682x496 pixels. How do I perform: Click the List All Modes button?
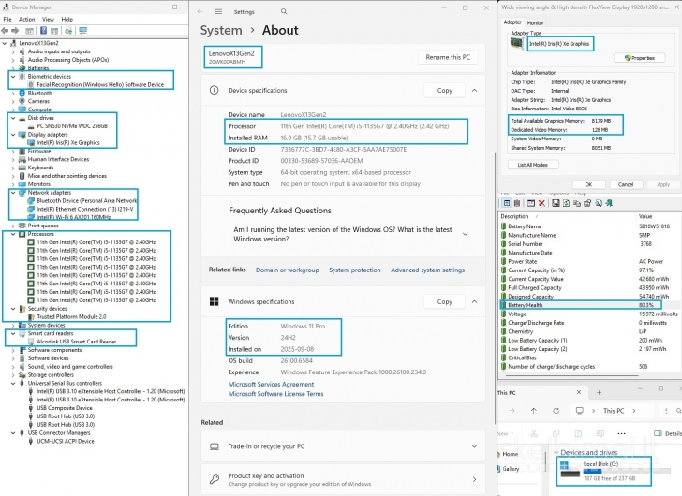[533, 165]
